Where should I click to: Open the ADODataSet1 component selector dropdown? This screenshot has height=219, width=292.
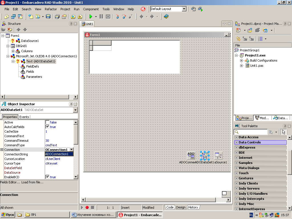tap(75, 110)
